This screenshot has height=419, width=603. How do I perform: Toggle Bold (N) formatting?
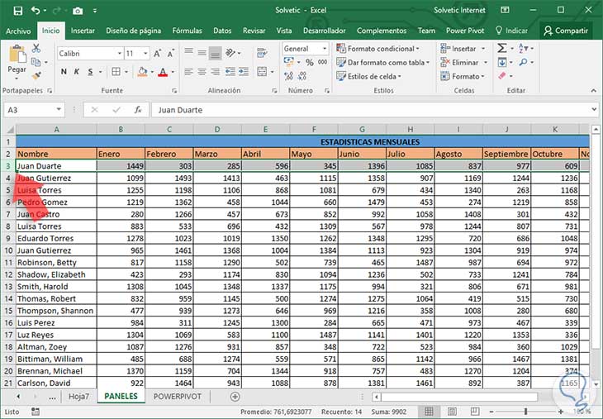[x=64, y=73]
